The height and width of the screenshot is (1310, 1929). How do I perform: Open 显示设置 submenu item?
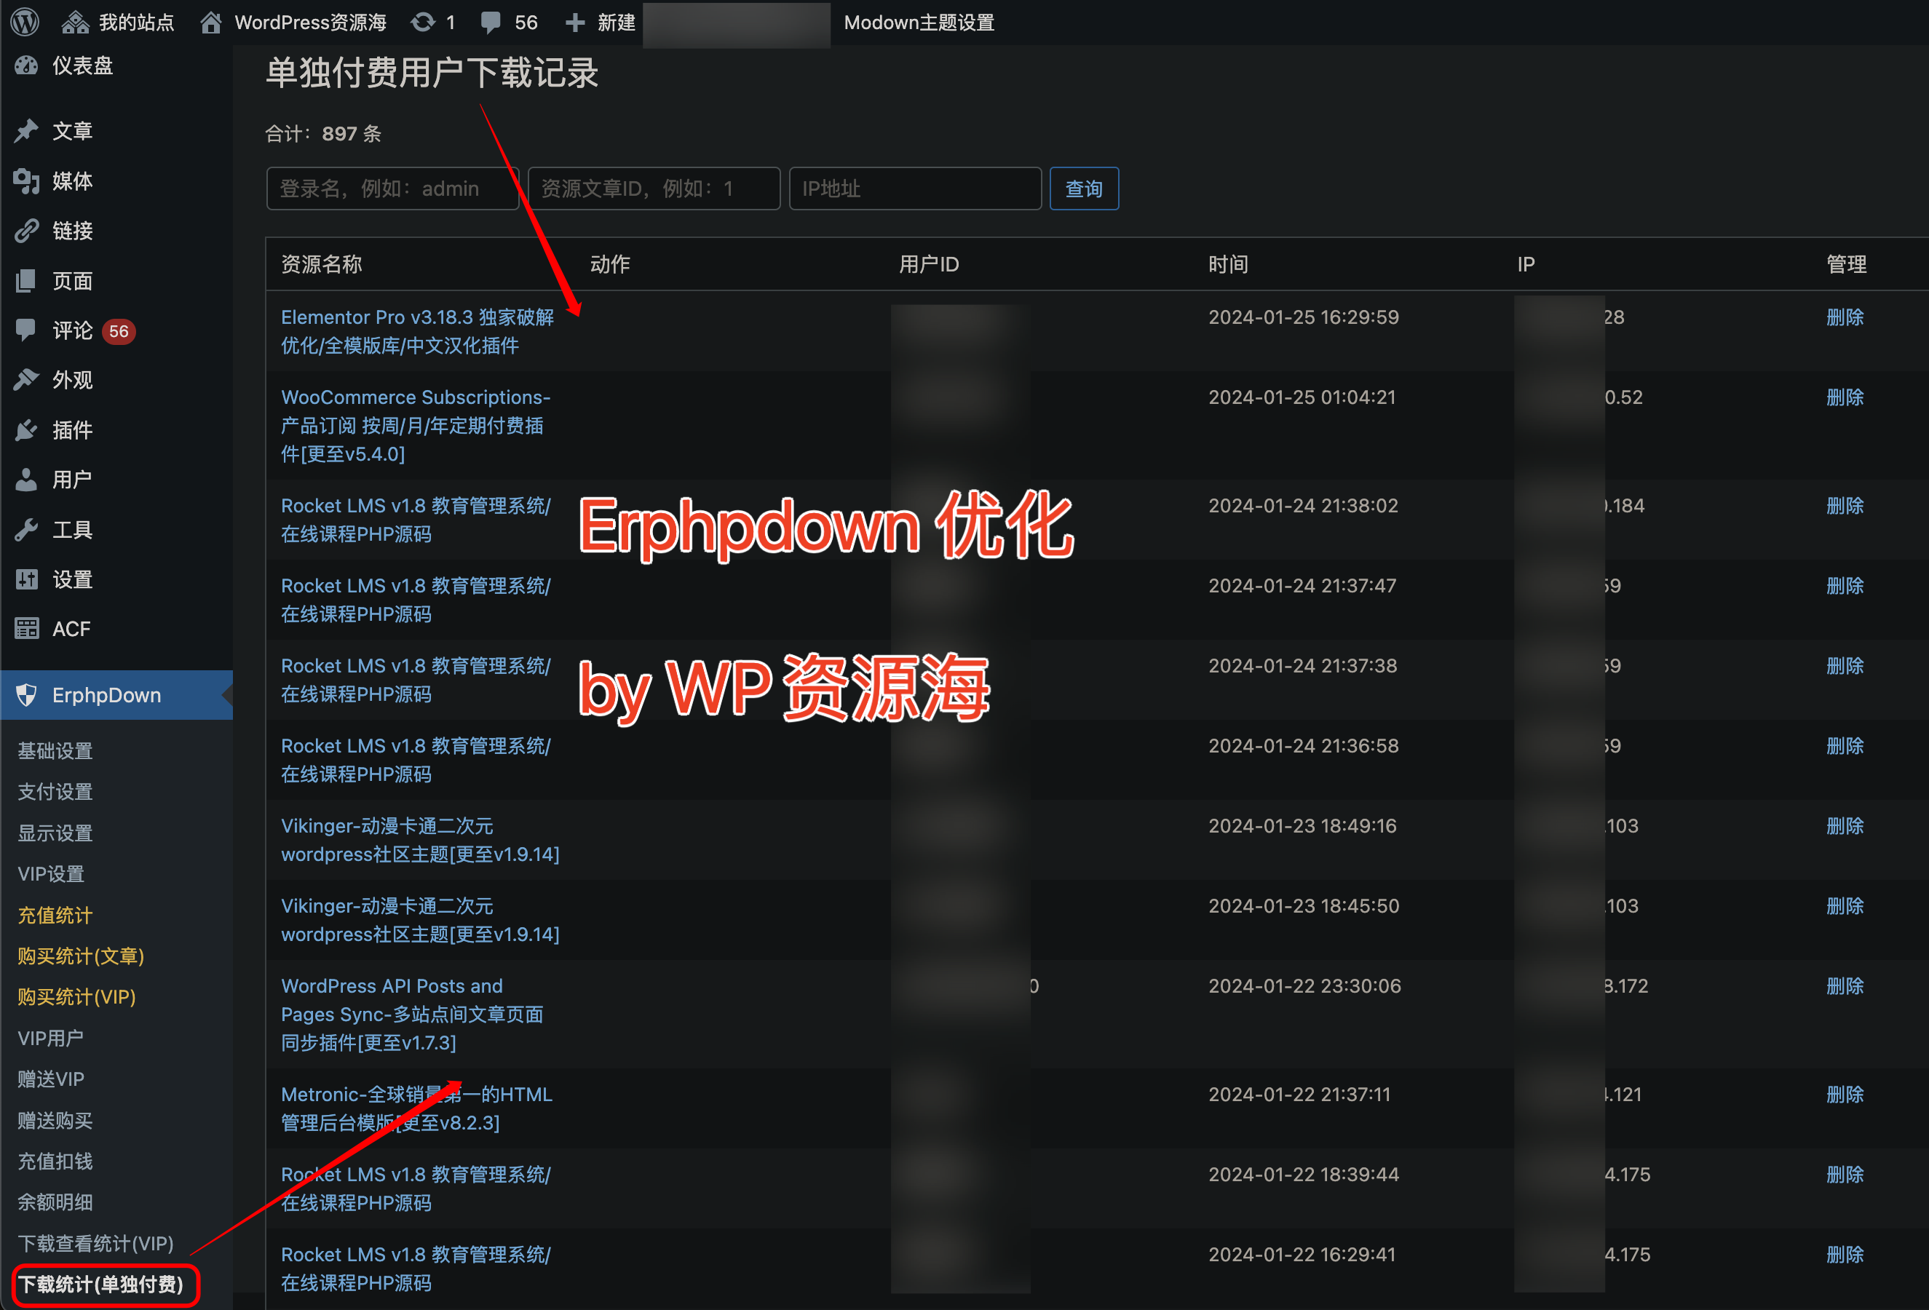(55, 833)
